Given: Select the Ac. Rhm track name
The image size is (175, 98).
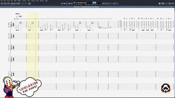Looking at the screenshot, I should [9, 25].
